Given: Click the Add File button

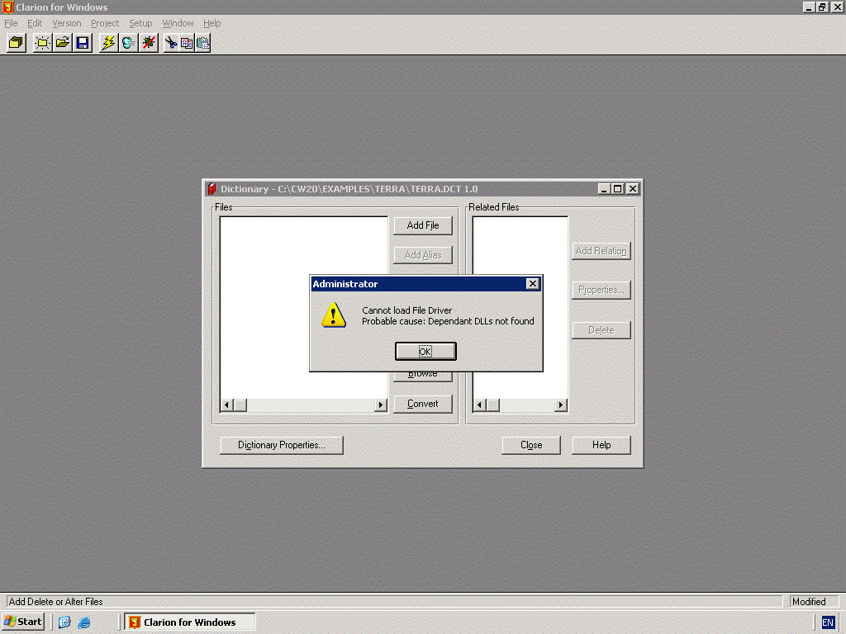Looking at the screenshot, I should pos(422,225).
